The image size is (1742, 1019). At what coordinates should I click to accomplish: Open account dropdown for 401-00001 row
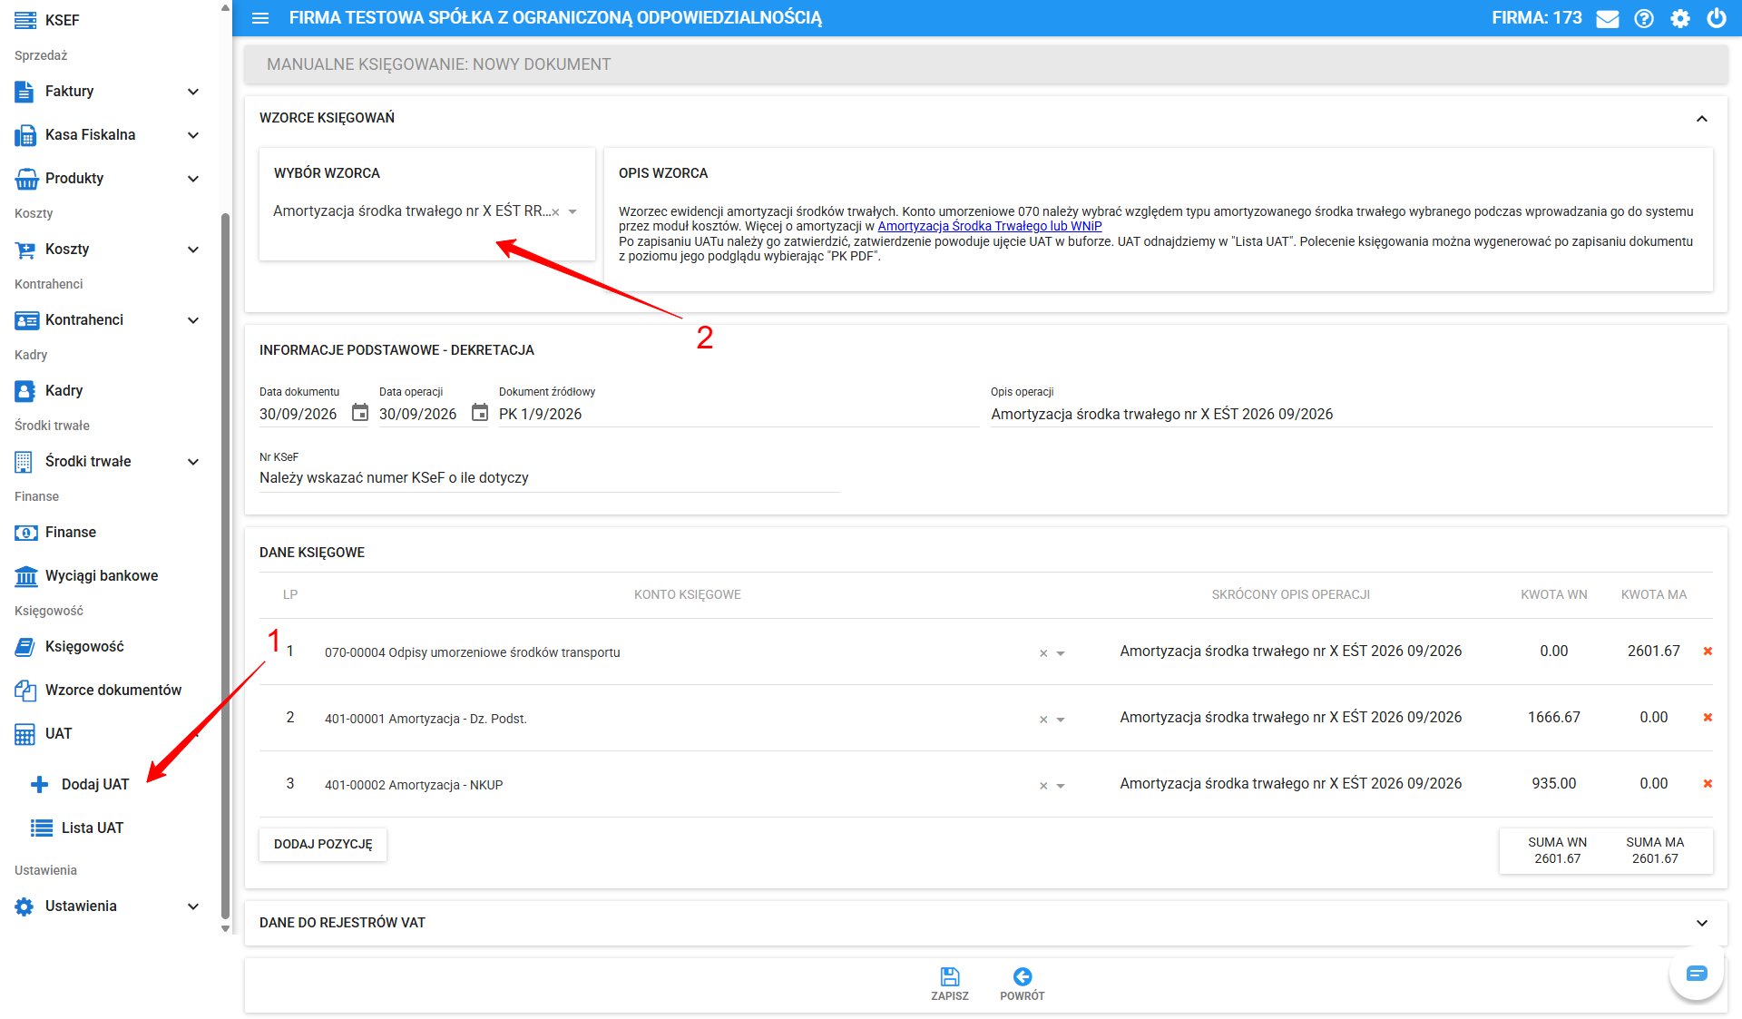(x=1061, y=720)
